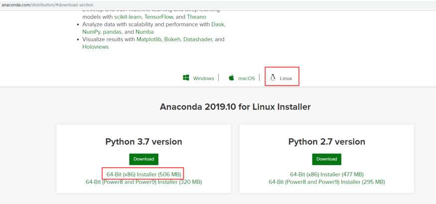The width and height of the screenshot is (436, 204).
Task: Click the Python 3.7 version heading
Action: tap(144, 142)
